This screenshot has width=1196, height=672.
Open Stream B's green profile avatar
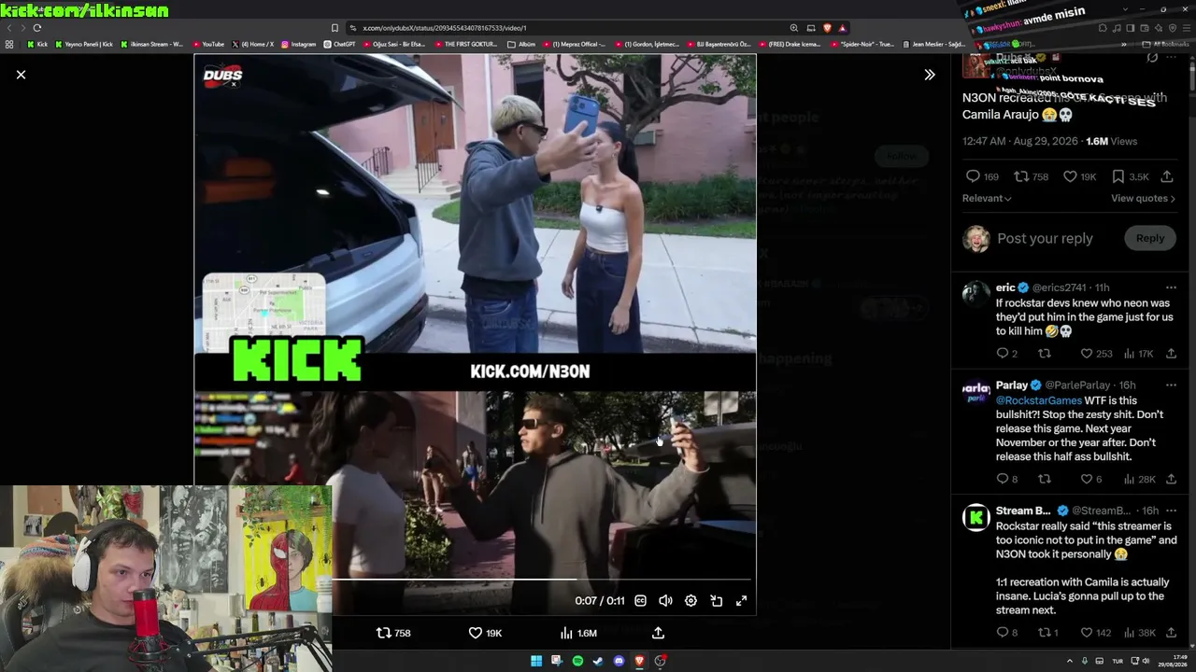(976, 517)
